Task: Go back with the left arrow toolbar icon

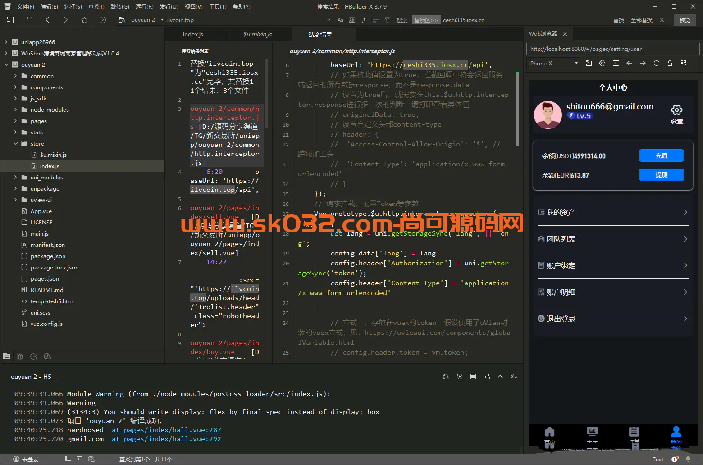Action: [47, 20]
